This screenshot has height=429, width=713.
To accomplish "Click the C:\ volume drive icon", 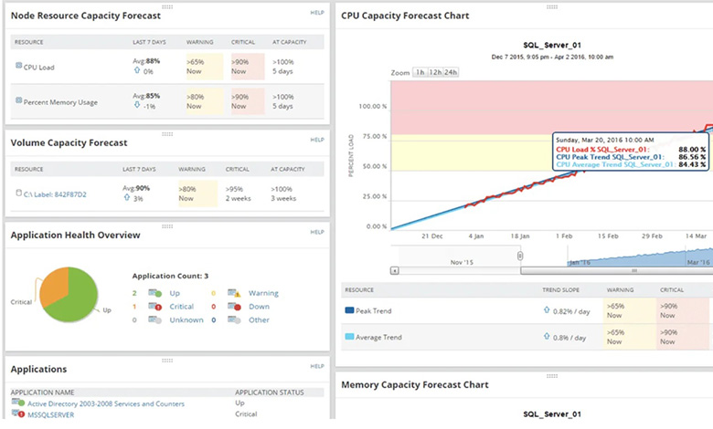I will [18, 193].
